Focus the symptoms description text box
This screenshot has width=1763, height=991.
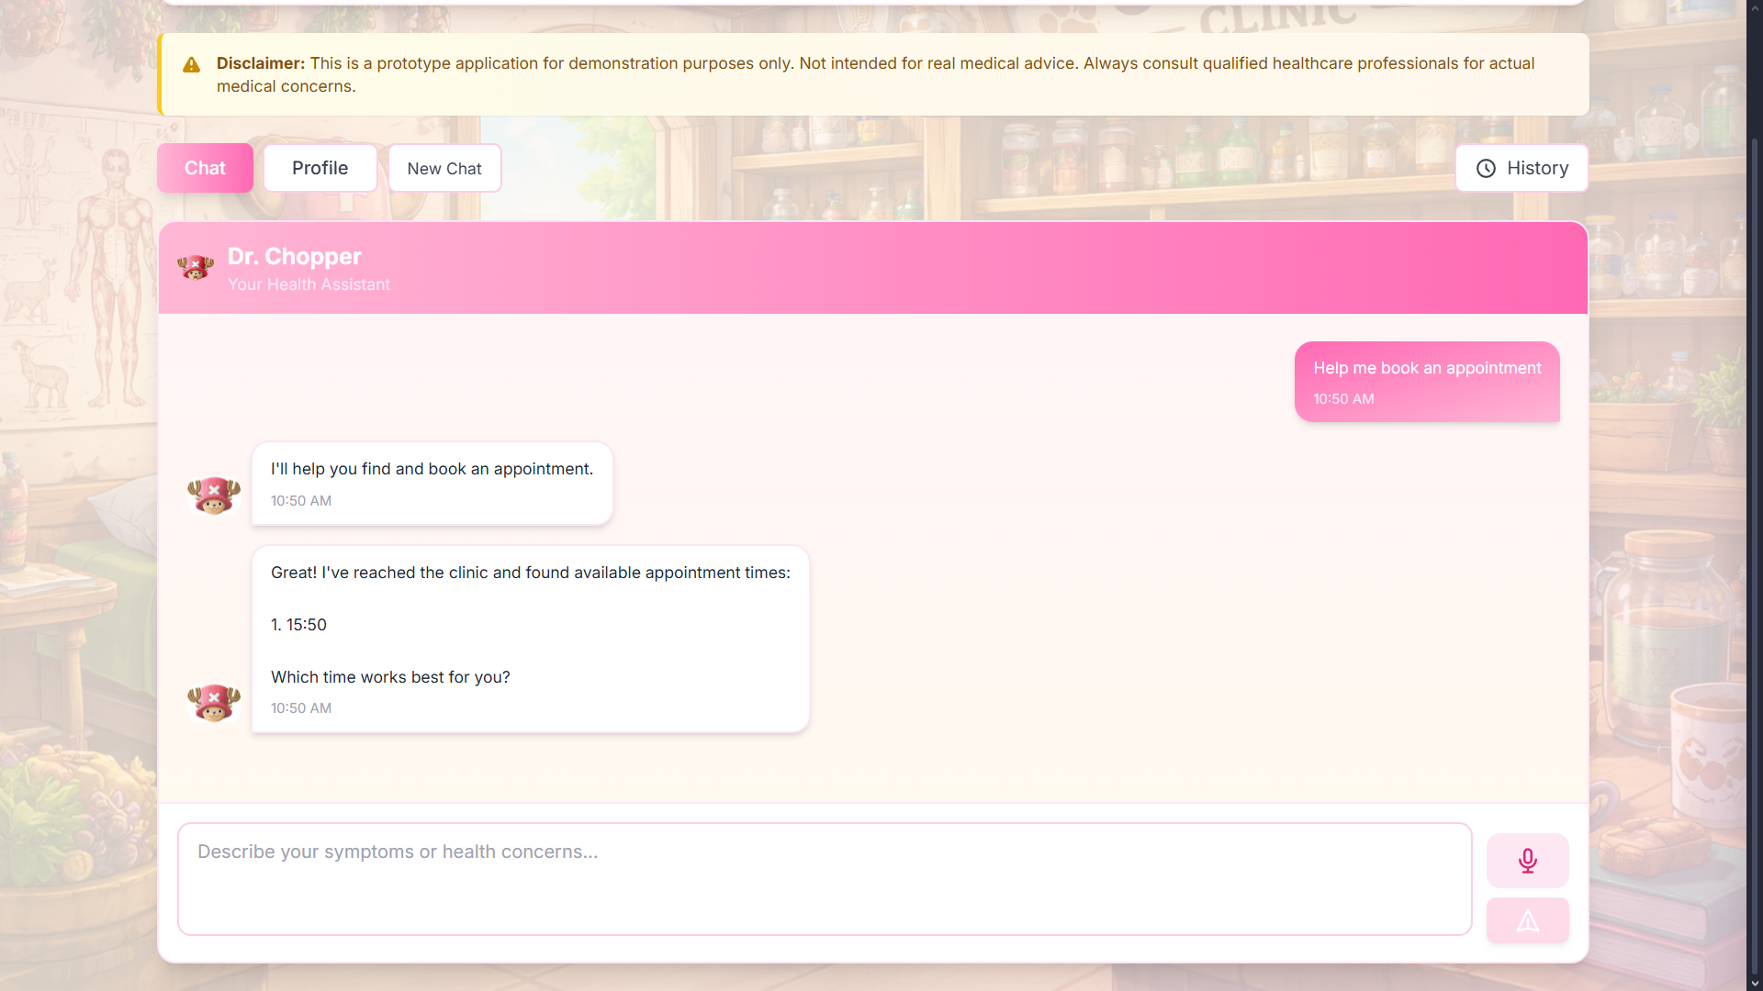(824, 878)
